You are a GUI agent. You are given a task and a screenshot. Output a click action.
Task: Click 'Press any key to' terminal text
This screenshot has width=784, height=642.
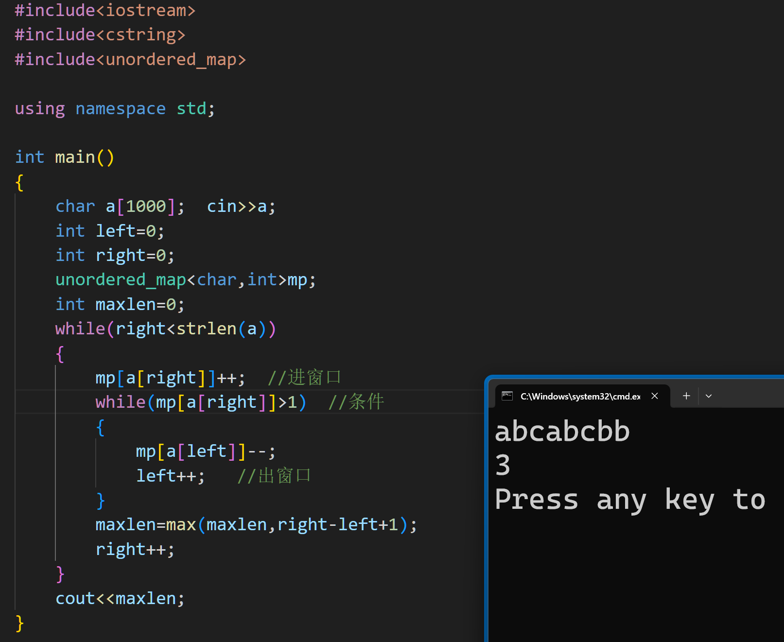[630, 499]
